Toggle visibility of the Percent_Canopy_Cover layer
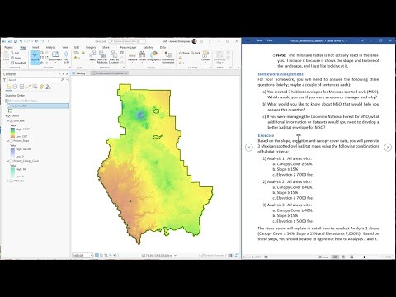Screen dimensions: 396x297 click(x=12, y=161)
